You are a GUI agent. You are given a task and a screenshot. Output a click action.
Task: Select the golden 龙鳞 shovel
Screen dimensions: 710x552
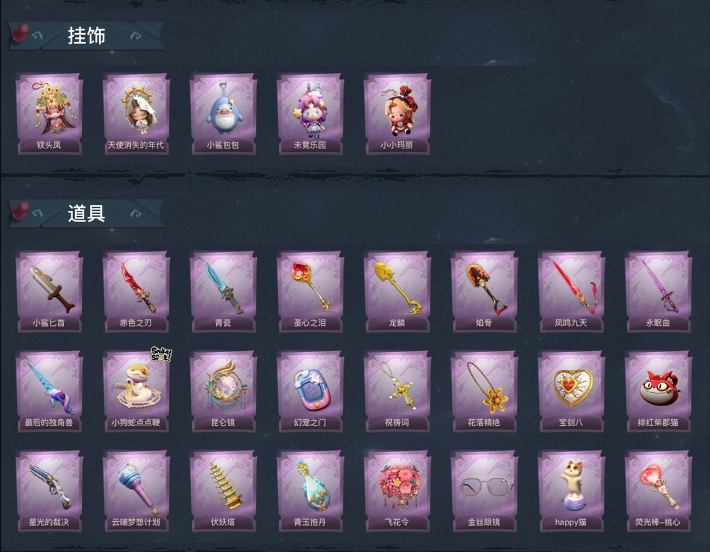click(x=396, y=292)
